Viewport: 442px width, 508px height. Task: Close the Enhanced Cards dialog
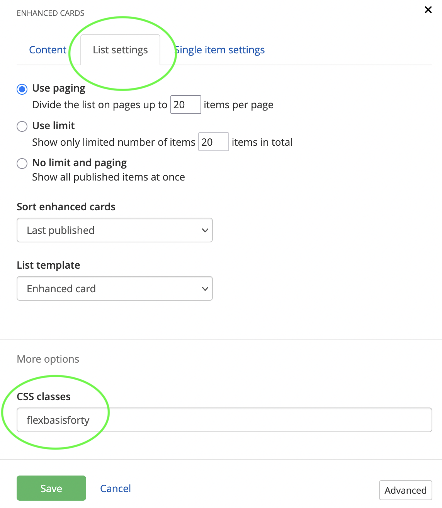[428, 10]
